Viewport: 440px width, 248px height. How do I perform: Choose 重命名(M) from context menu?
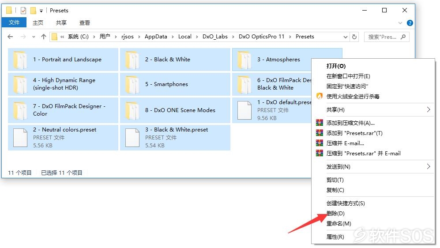pos(373,224)
